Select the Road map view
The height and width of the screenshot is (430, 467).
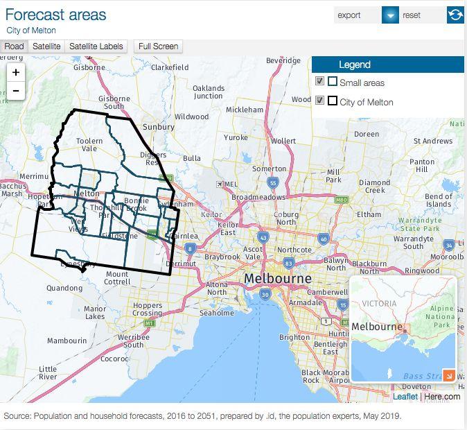tap(14, 46)
